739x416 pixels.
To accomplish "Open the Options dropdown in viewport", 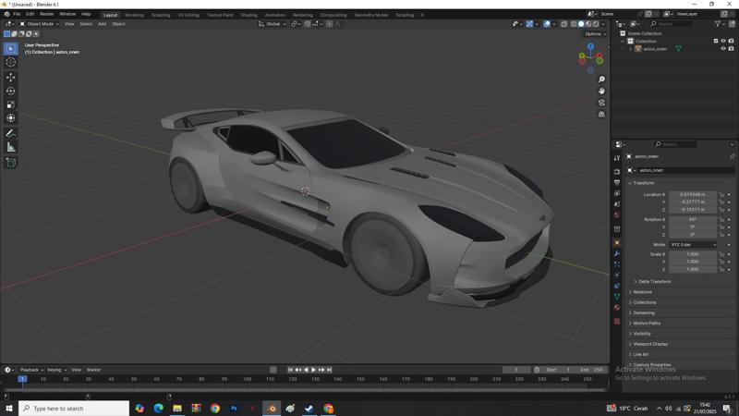I will [595, 34].
